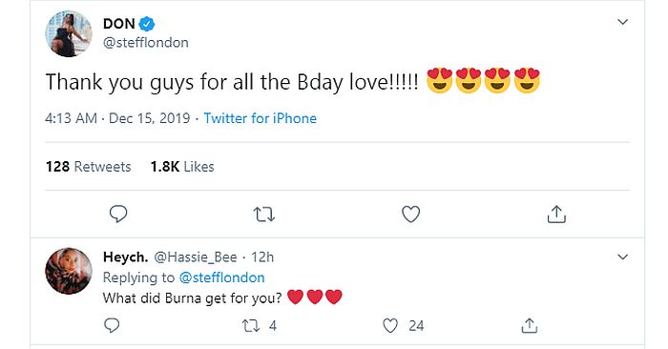Retweet the main stefflondon tweet
The image size is (668, 349).
pos(264,215)
